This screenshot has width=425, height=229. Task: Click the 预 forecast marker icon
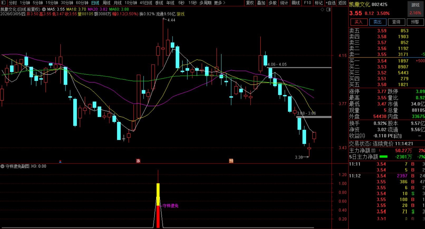point(231,161)
